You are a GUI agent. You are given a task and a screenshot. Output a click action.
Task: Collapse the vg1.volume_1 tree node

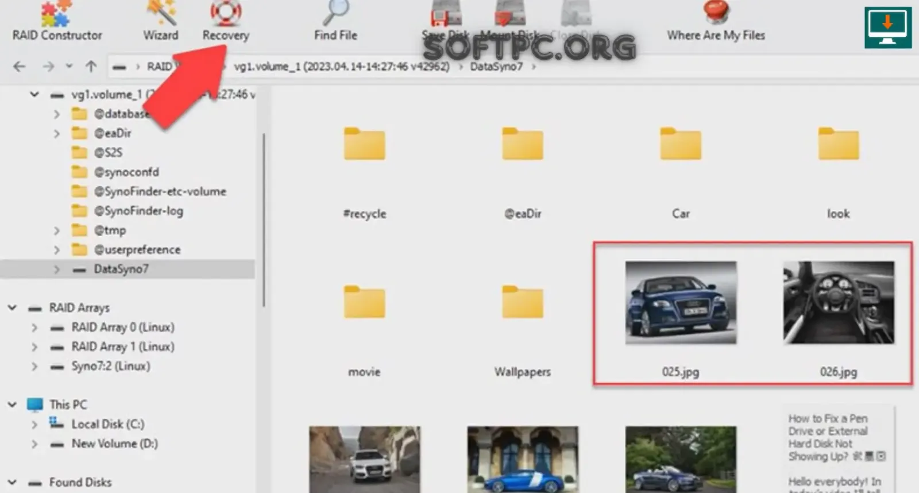tap(34, 94)
